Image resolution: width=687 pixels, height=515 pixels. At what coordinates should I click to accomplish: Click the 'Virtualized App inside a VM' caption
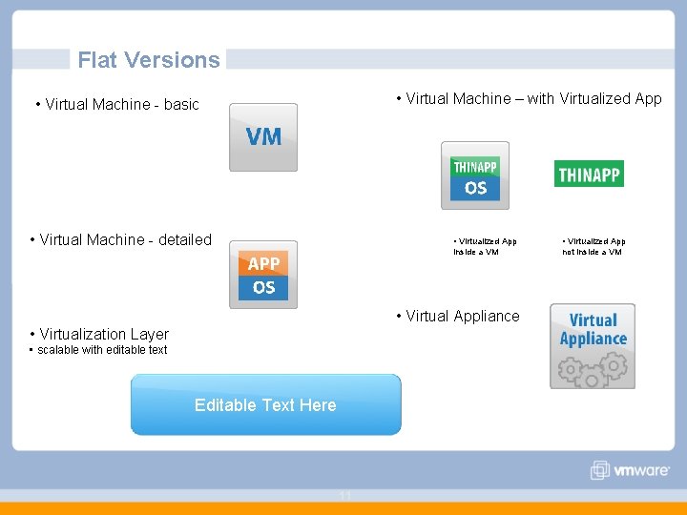pos(485,247)
